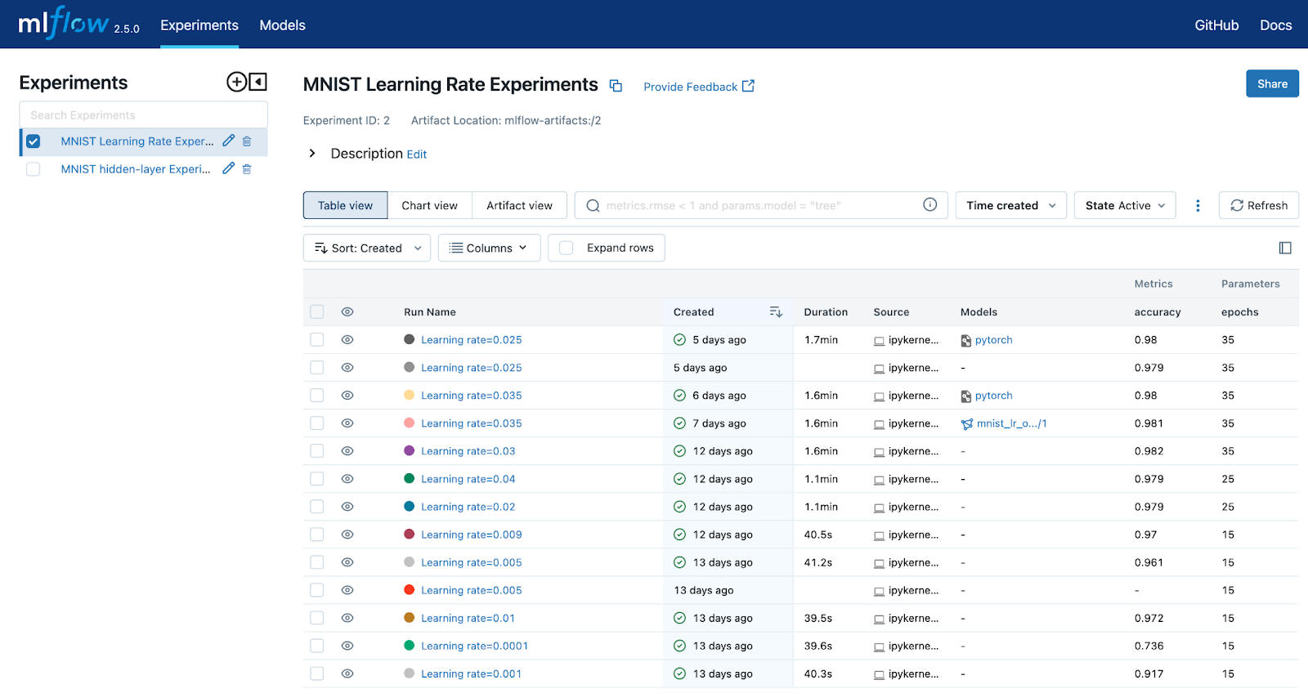Copy the experiment name to clipboard
This screenshot has width=1308, height=698.
616,86
